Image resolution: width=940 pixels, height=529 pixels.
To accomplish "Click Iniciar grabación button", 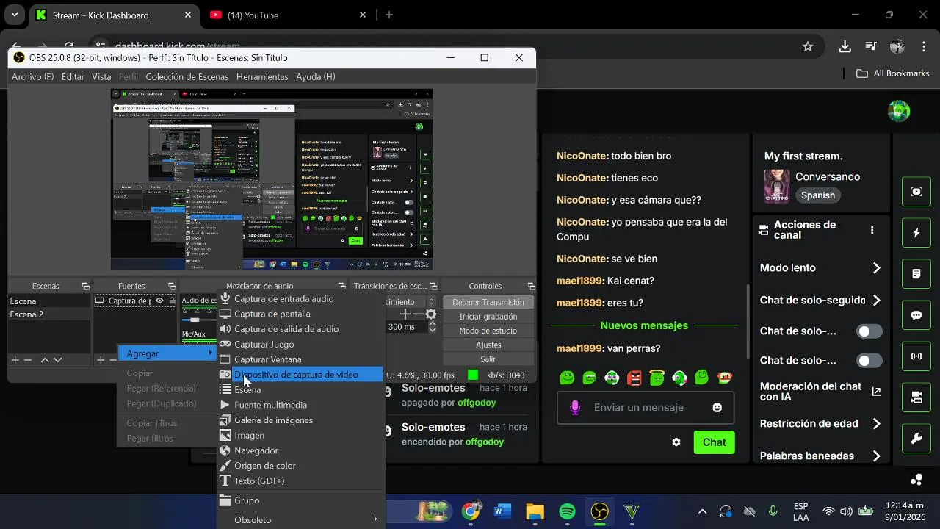I will click(488, 317).
